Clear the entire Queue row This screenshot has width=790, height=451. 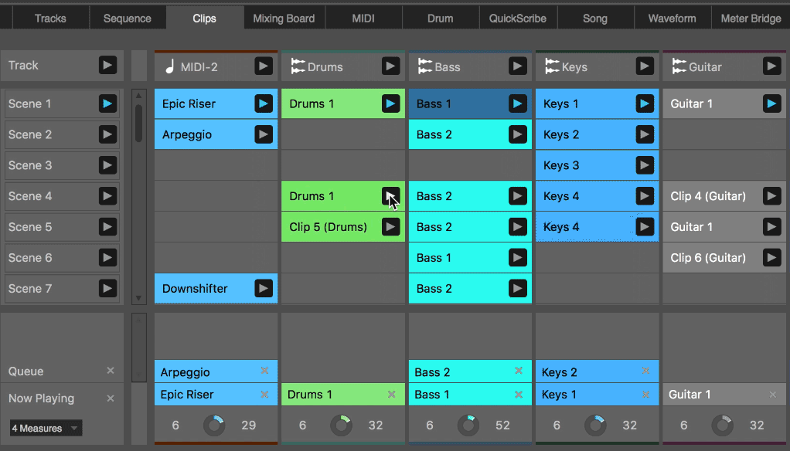coord(110,371)
